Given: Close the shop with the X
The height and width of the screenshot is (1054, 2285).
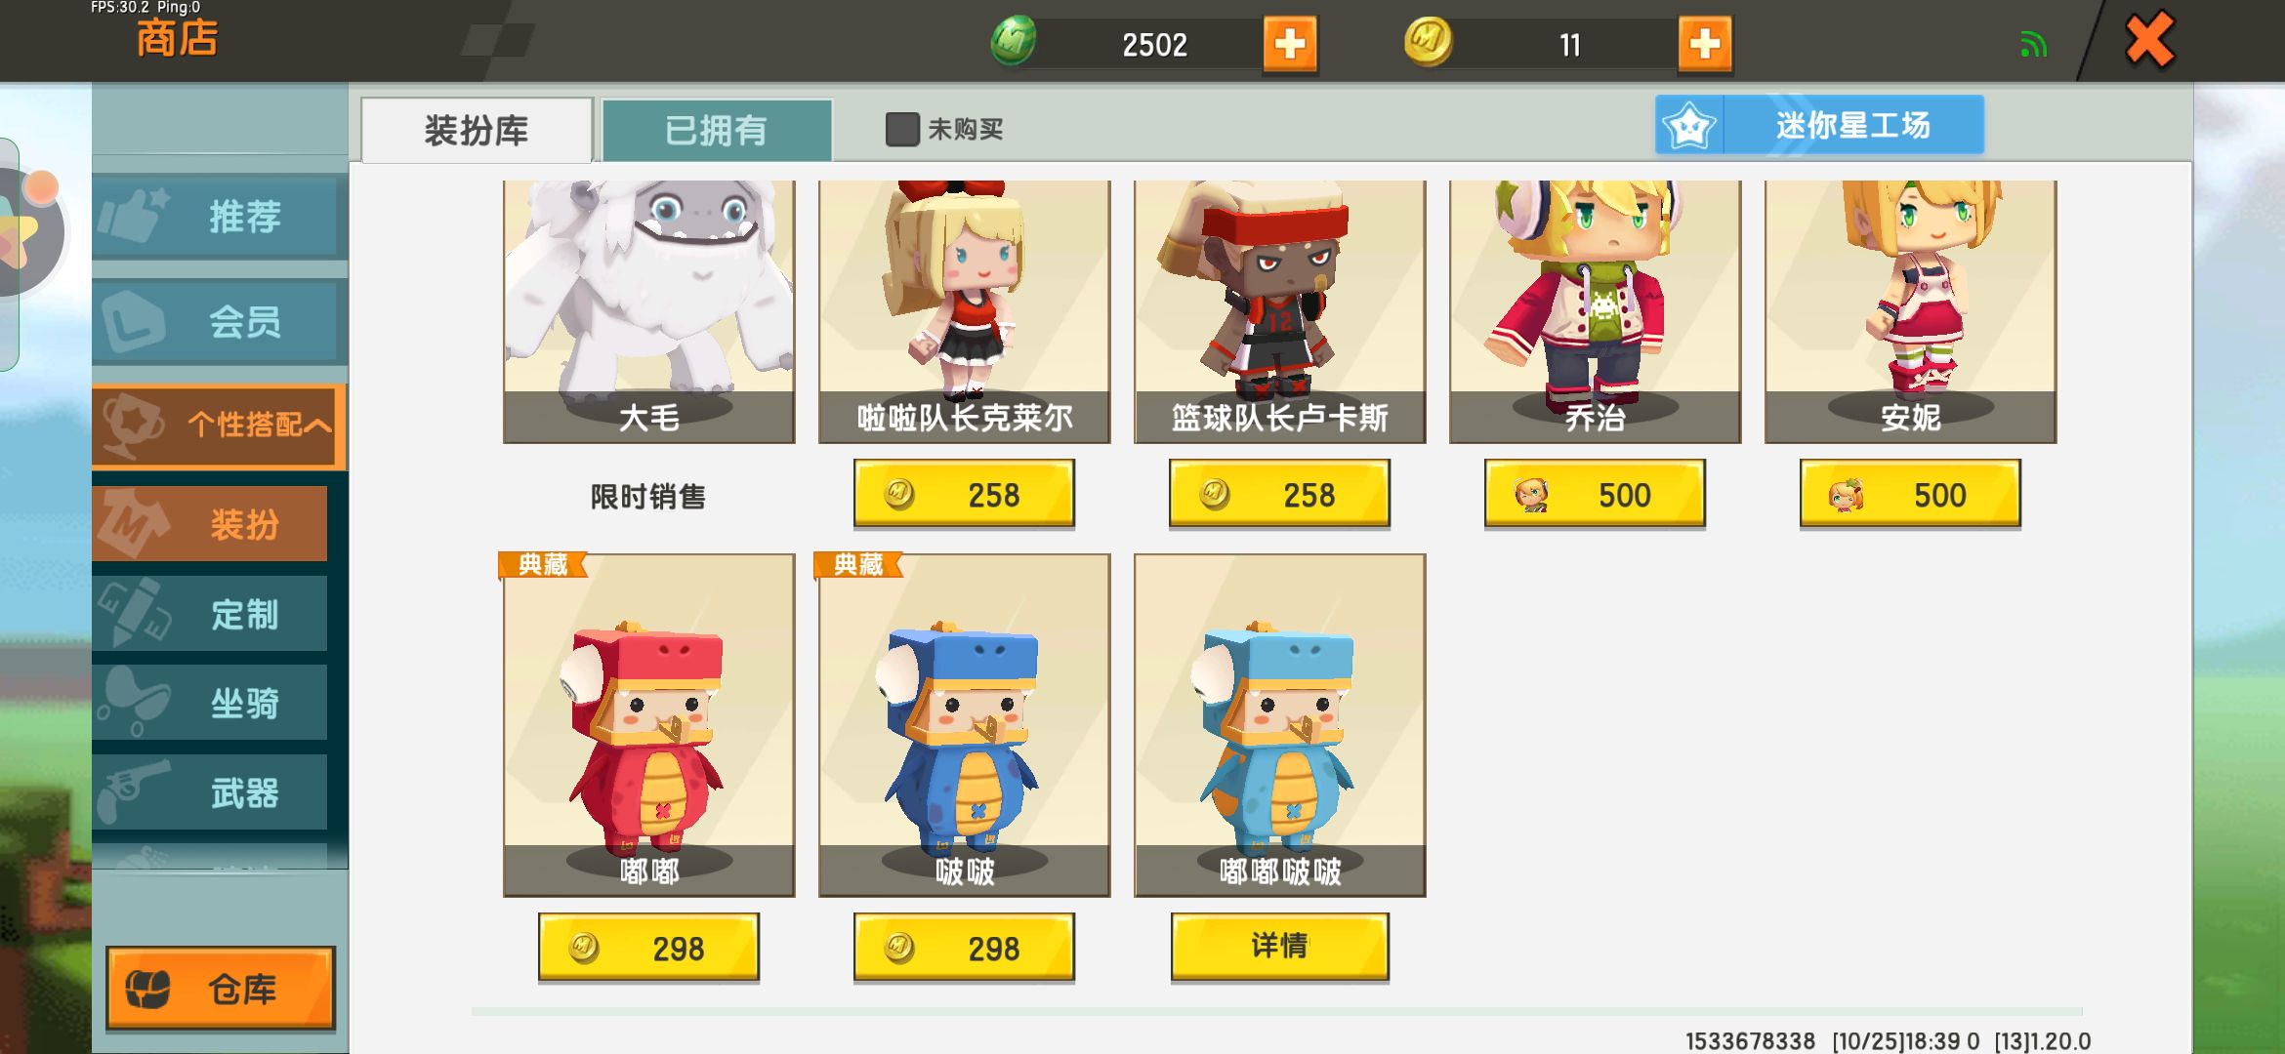Looking at the screenshot, I should point(2149,41).
